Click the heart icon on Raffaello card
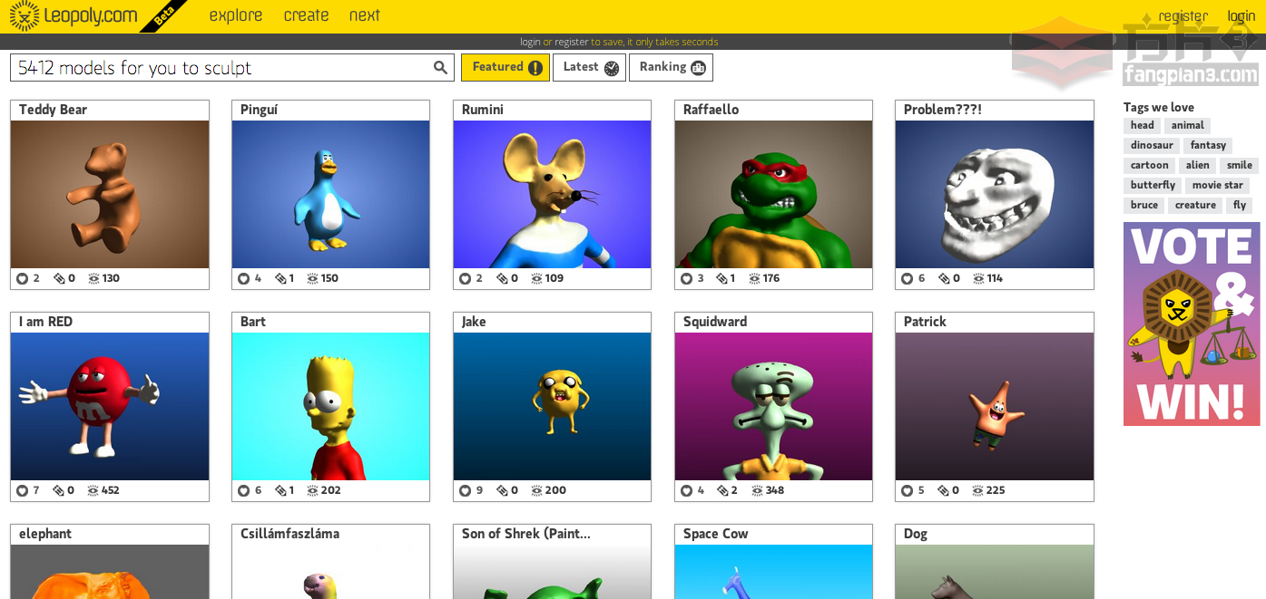 click(x=687, y=279)
